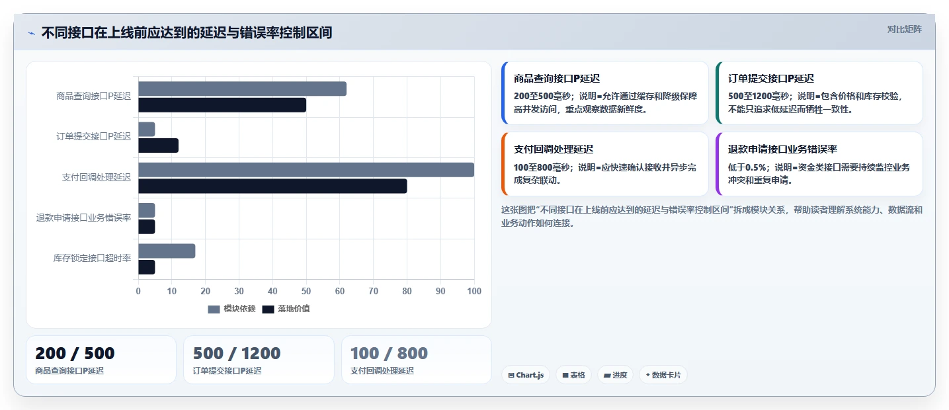Click the 落地价值 legend label text
The image size is (949, 410).
pos(294,309)
